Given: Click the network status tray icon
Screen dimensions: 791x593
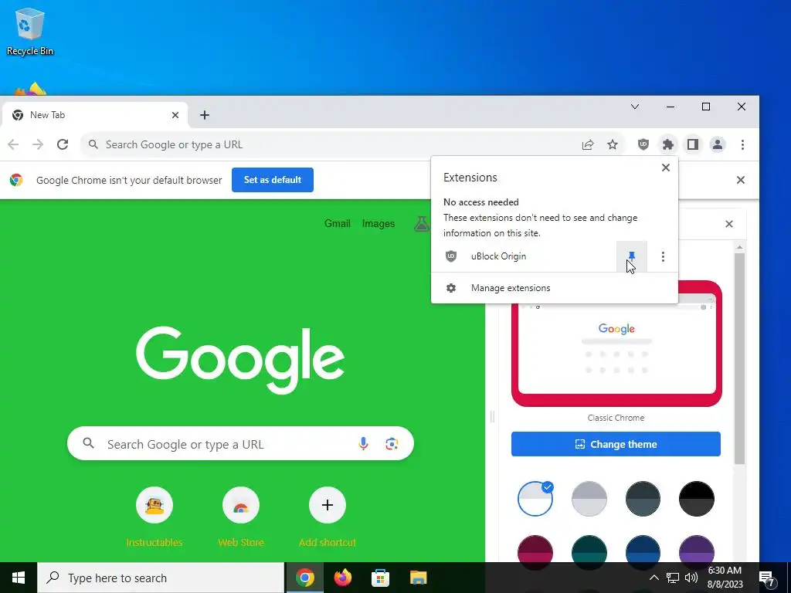Looking at the screenshot, I should pos(673,578).
